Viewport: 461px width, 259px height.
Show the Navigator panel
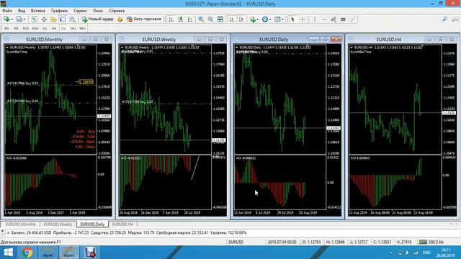53,19
